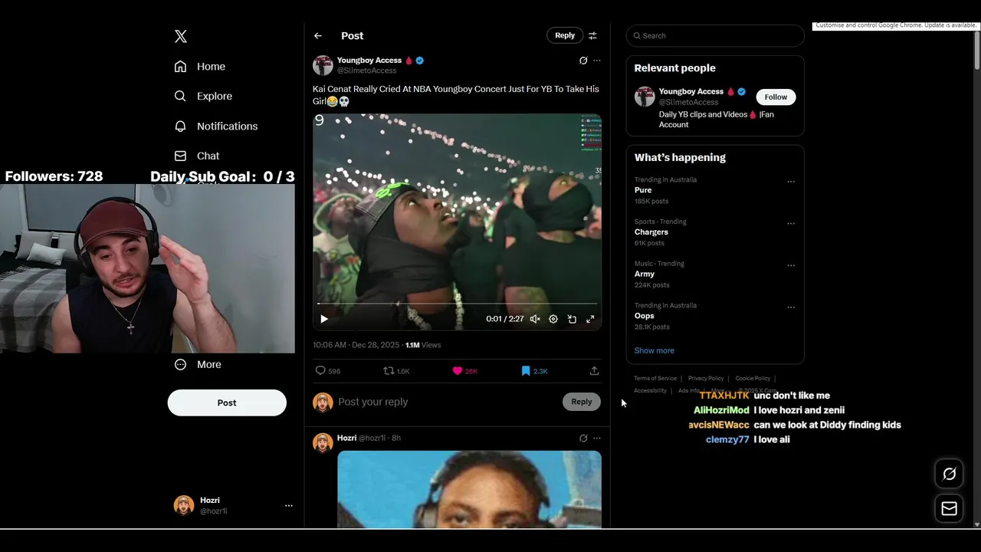Follow Youngboy Access

tap(776, 97)
